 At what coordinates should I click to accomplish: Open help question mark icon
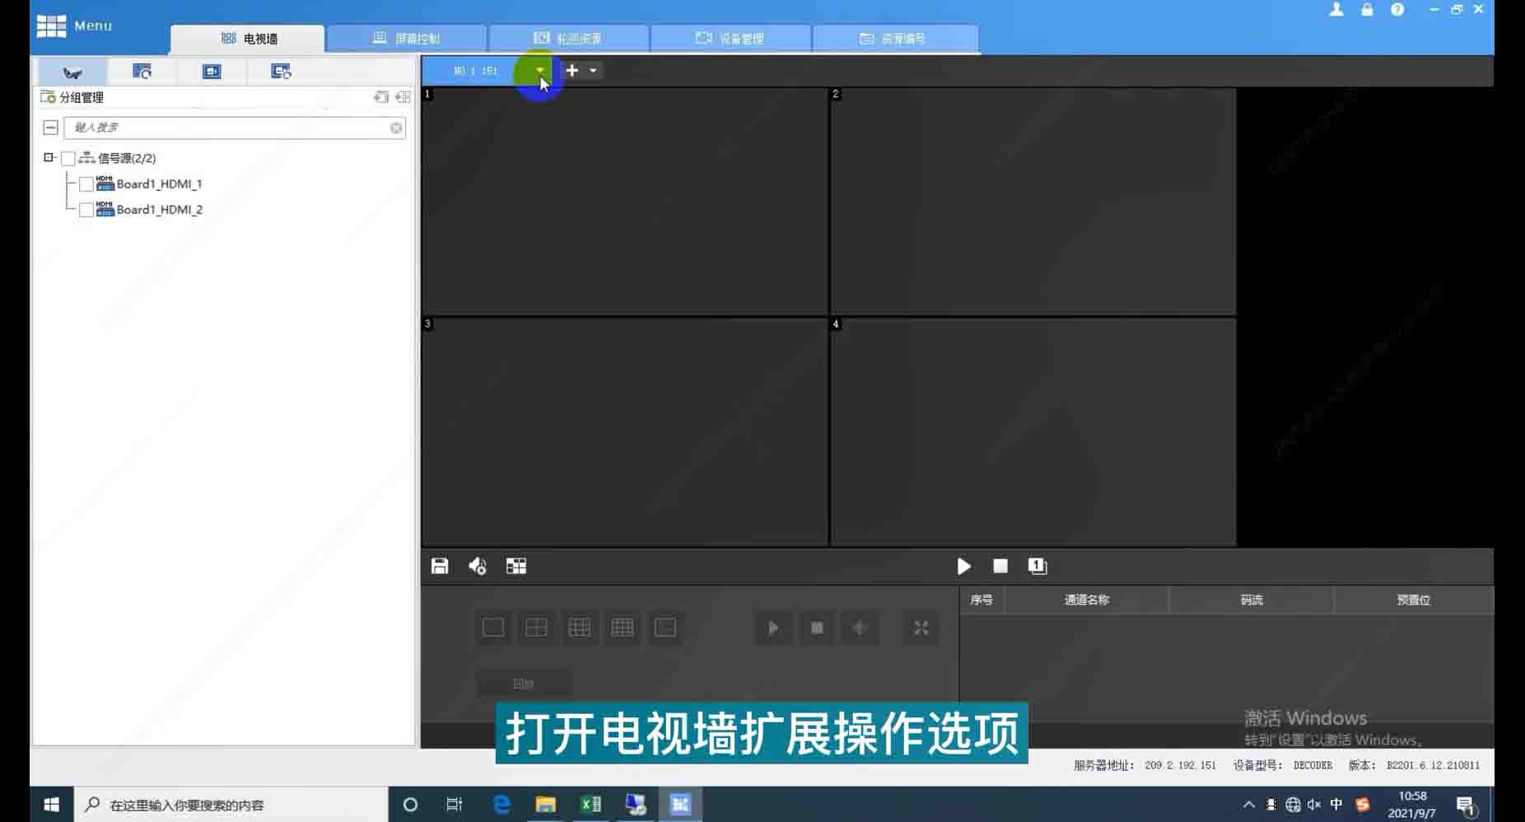coord(1397,10)
